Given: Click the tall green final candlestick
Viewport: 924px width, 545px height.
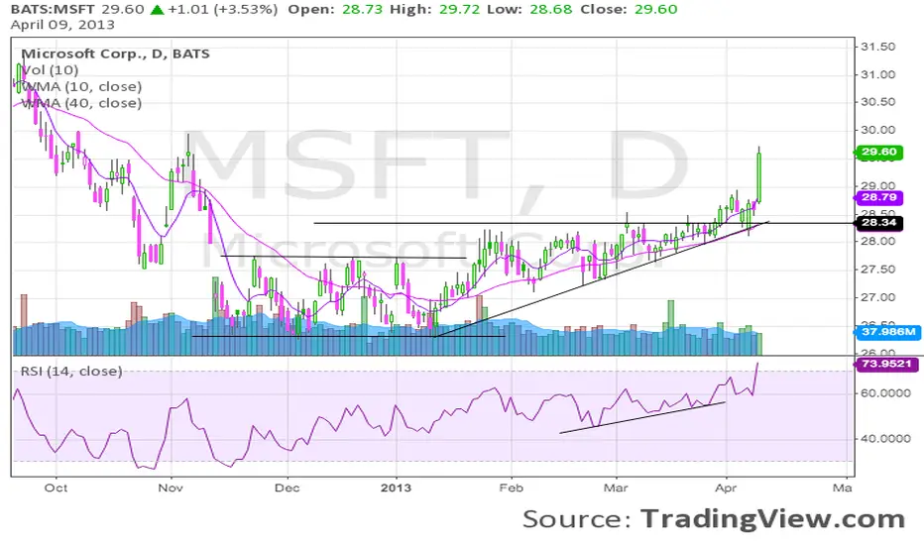Looking at the screenshot, I should 759,176.
